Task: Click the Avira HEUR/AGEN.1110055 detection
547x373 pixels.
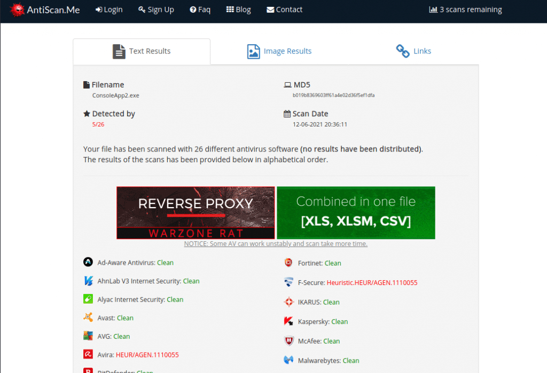Action: coord(147,355)
